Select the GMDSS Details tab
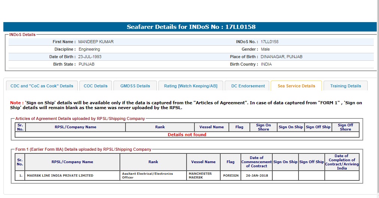This screenshot has height=198, width=379. 135,86
